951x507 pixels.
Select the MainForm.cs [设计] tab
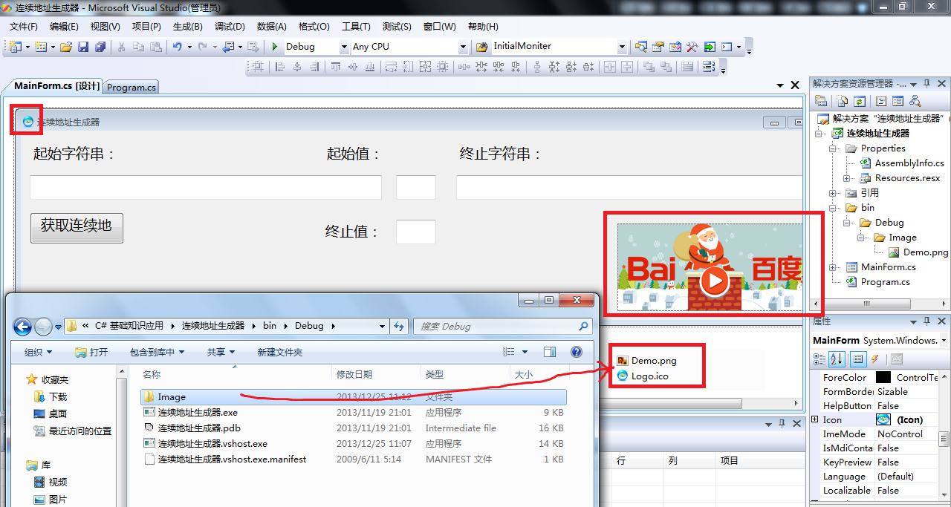(56, 86)
